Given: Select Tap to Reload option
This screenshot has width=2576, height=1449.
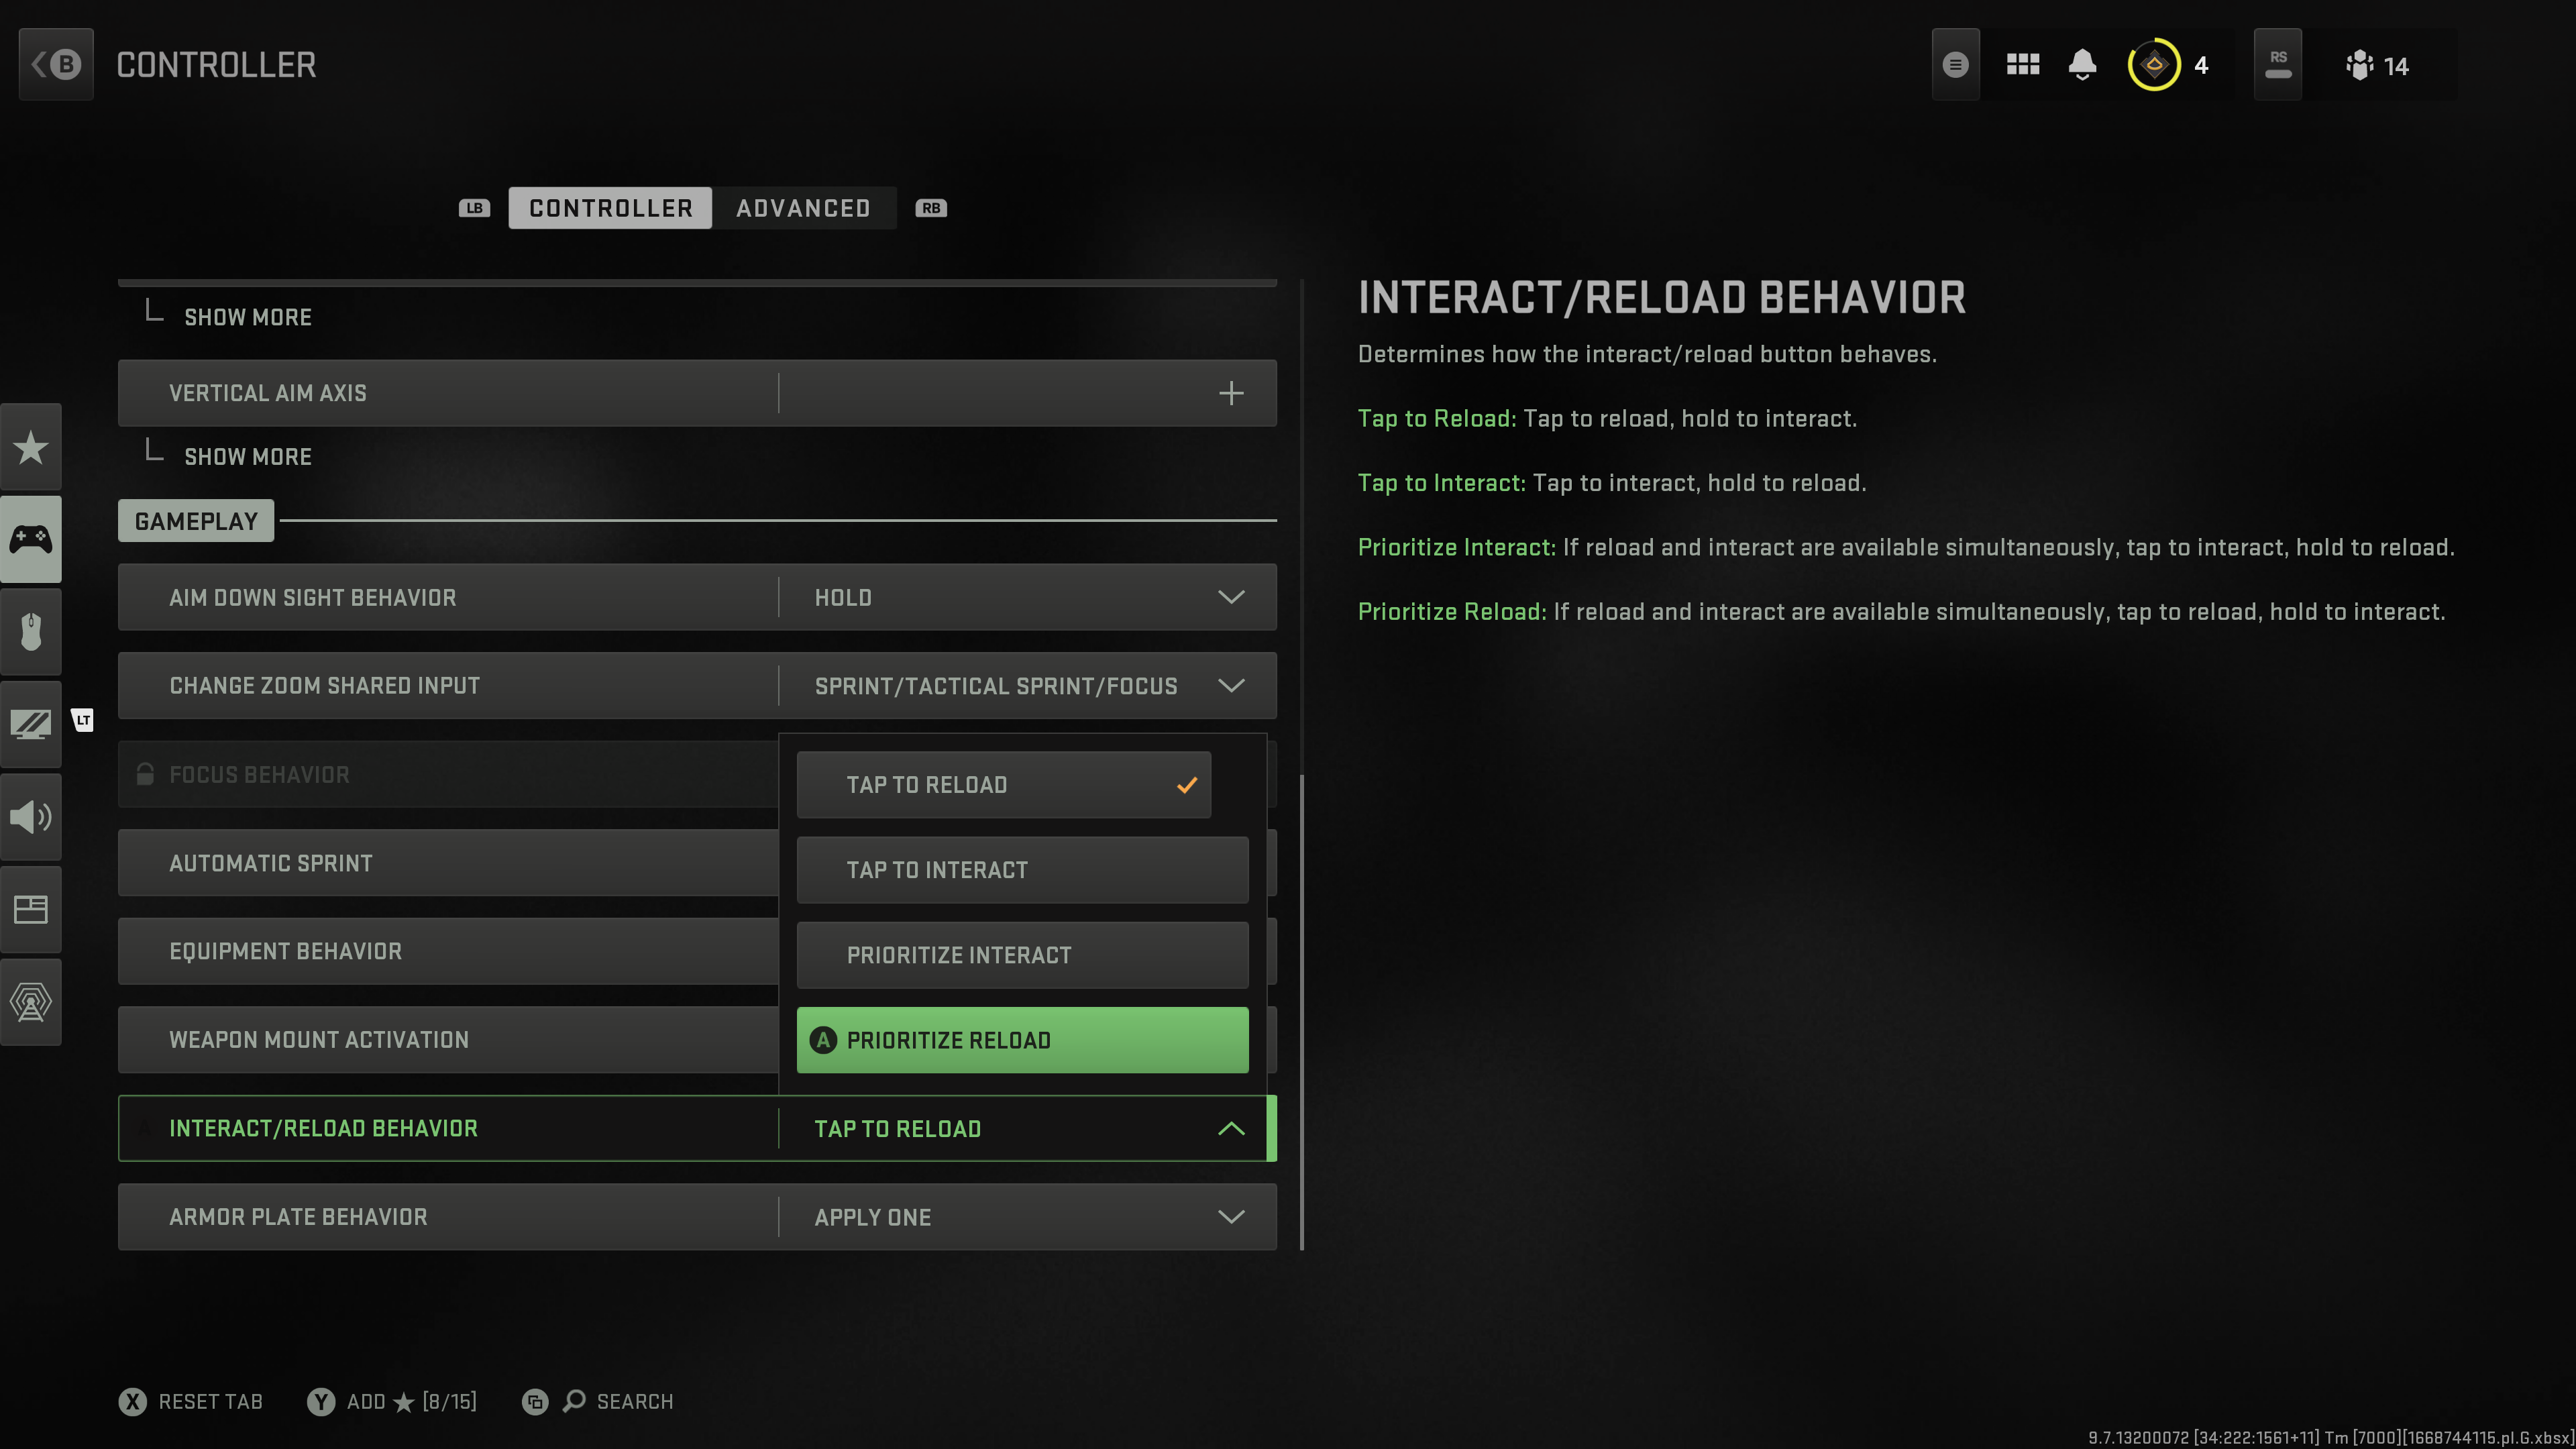Looking at the screenshot, I should pyautogui.click(x=1003, y=785).
